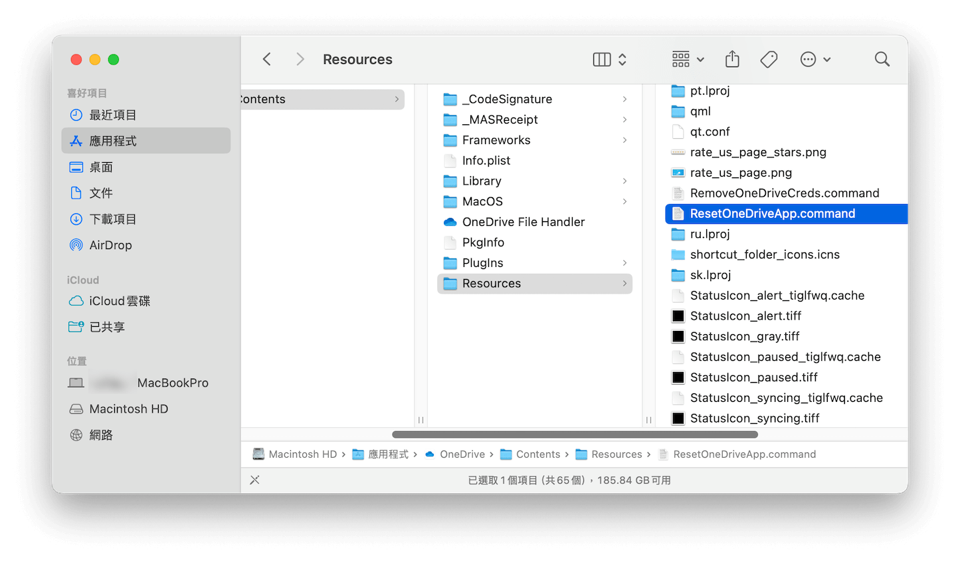The image size is (960, 562).
Task: Expand the MacOS folder chevron
Action: [x=624, y=201]
